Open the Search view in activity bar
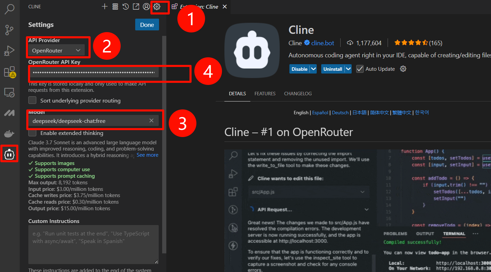 point(9,9)
